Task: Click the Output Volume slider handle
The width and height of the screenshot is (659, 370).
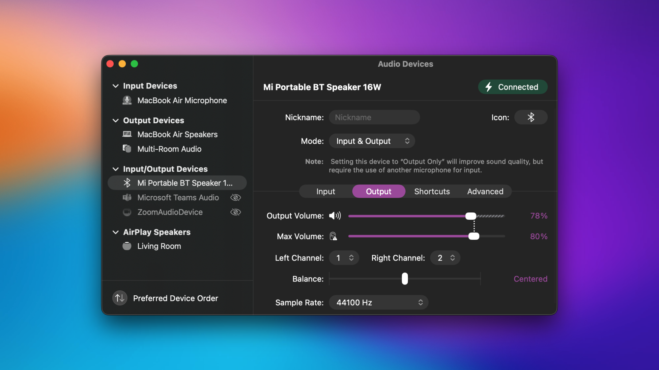Action: [471, 216]
